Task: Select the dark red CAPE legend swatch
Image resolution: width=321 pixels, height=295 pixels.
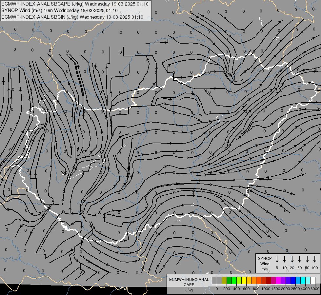Action: tap(269, 281)
